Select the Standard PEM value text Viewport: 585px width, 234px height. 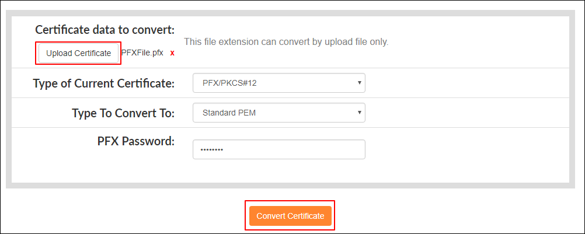[x=229, y=113]
